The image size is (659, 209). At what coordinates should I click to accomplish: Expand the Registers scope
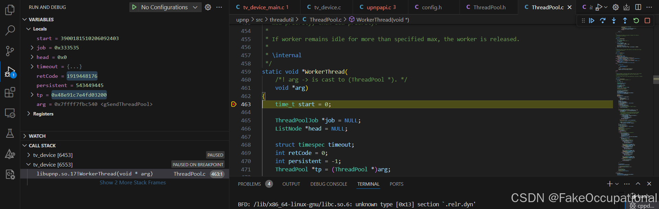[x=29, y=114]
